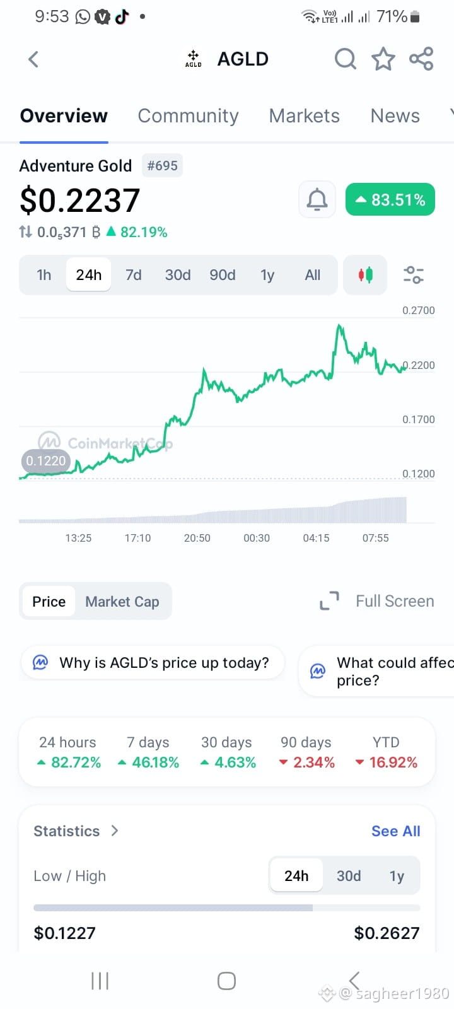
Task: Switch Low/High range to 30d
Action: tap(349, 876)
